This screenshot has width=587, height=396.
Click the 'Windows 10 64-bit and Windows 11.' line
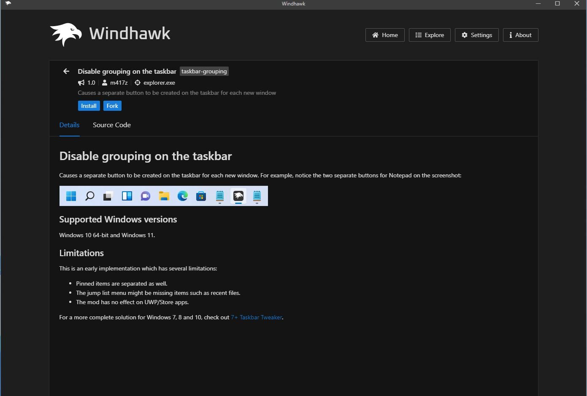point(107,235)
